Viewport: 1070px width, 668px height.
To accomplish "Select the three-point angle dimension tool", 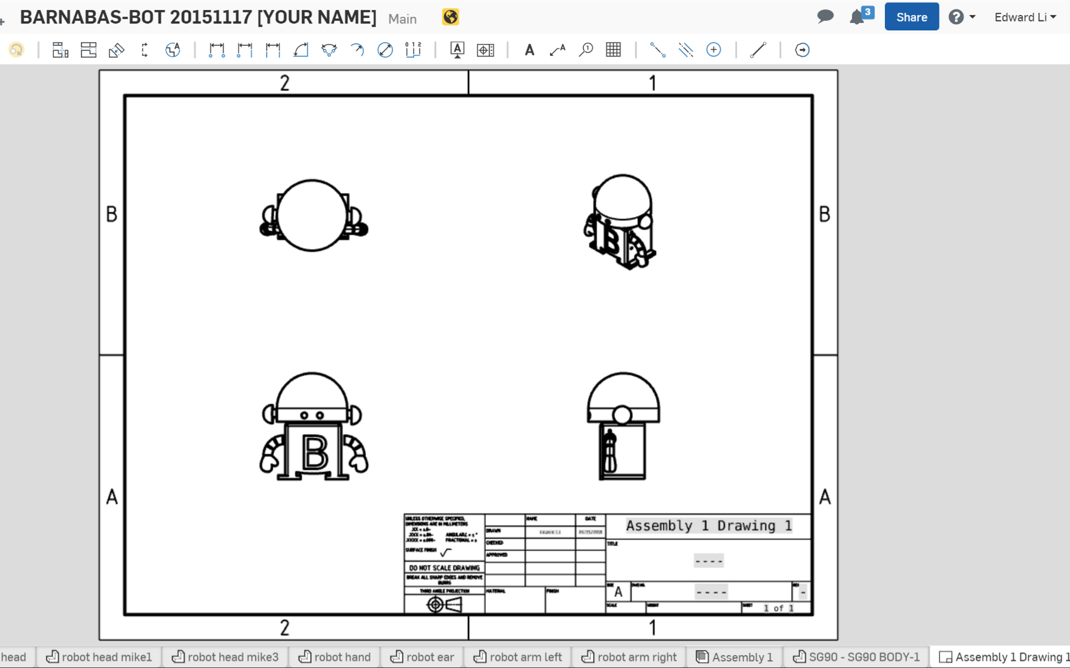I will 329,50.
